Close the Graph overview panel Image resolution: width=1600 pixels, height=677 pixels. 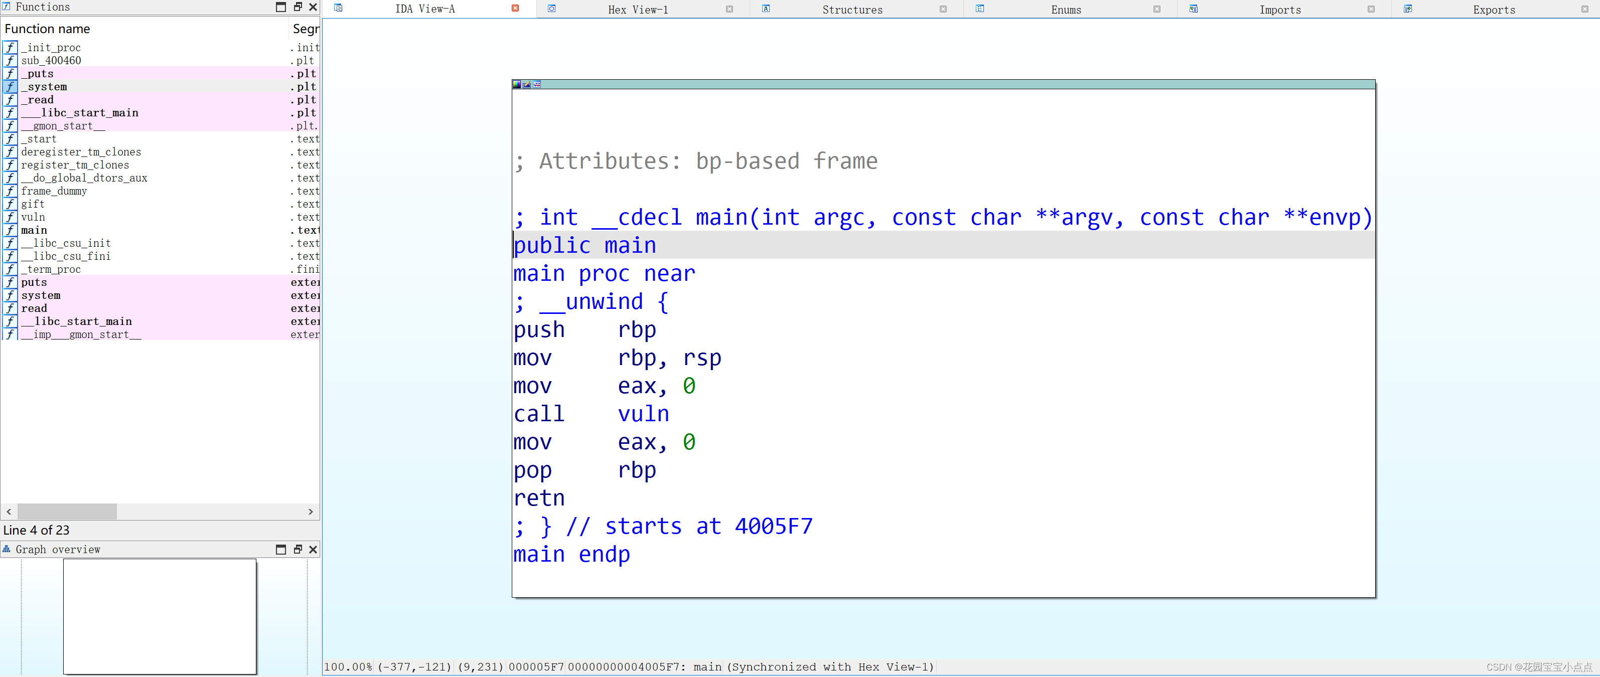(x=313, y=550)
